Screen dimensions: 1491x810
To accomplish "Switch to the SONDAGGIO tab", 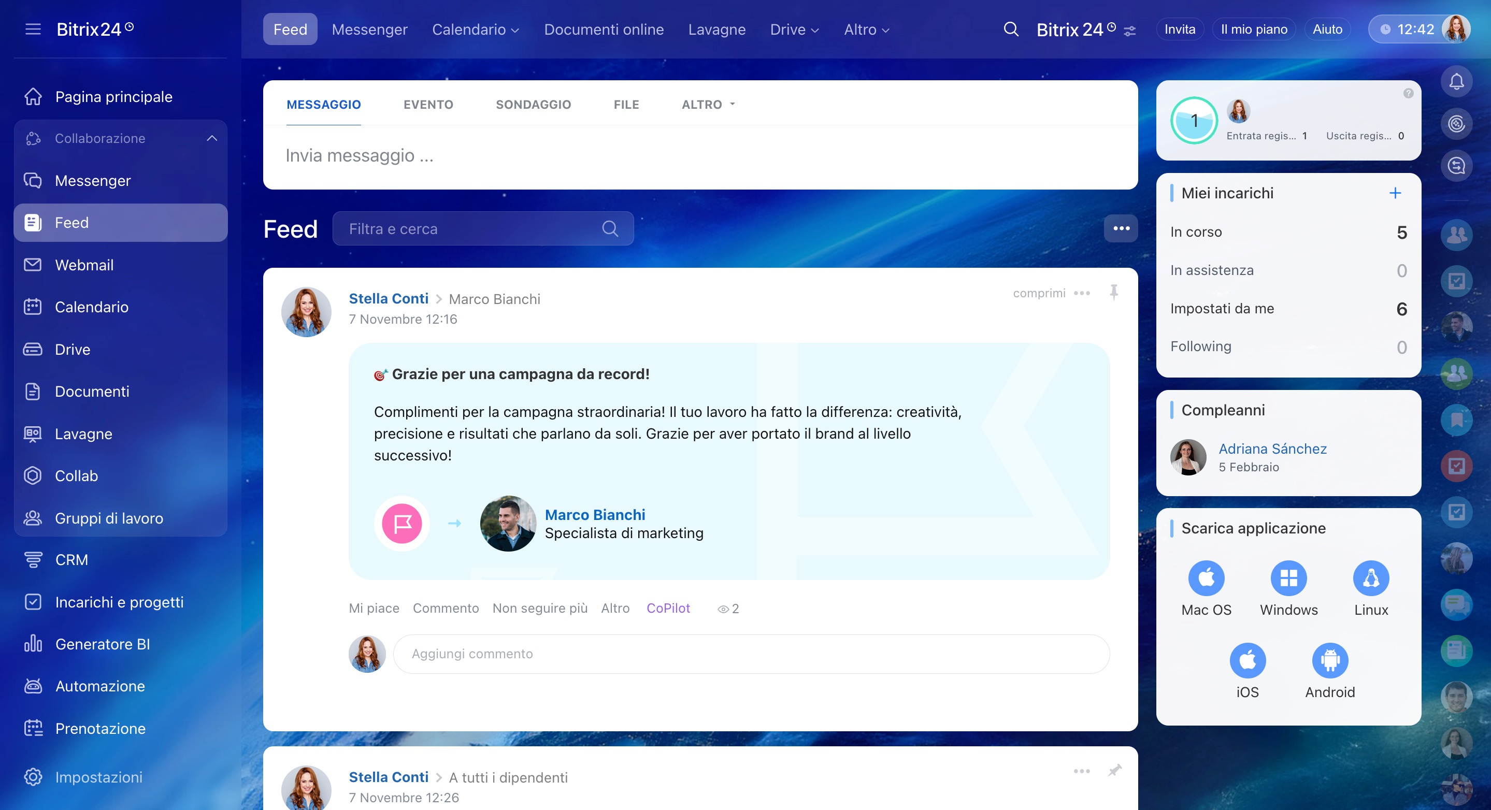I will point(533,105).
